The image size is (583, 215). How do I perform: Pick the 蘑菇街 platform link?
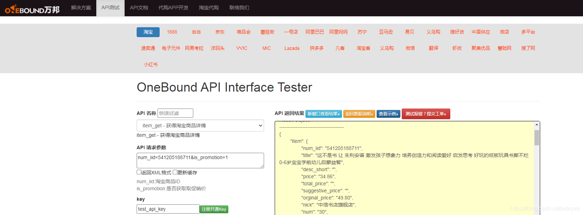[267, 32]
